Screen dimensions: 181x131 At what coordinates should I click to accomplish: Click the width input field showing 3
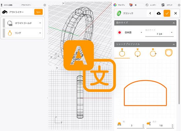(x=131, y=126)
